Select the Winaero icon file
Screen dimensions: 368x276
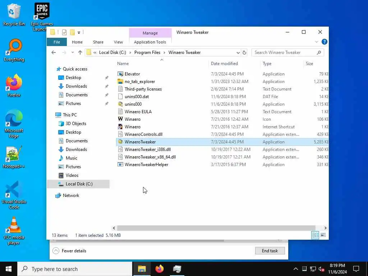click(222, 119)
